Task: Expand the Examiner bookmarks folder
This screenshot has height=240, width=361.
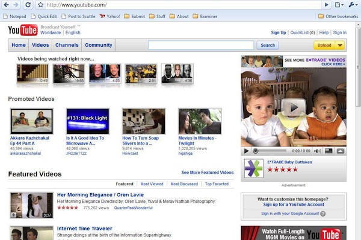Action: tap(205, 16)
